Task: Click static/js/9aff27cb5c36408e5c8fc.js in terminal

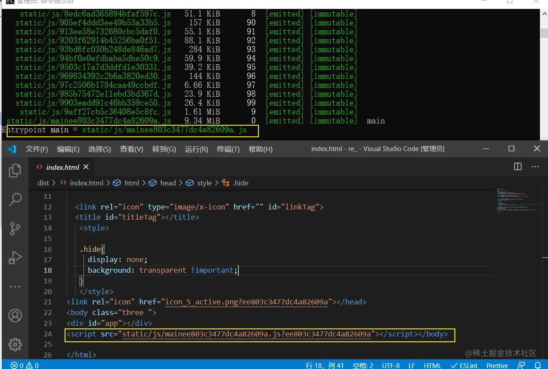Action: click(x=95, y=112)
